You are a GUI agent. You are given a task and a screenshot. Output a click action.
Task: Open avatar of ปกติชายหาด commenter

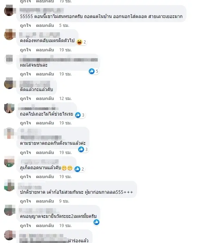tap(10, 185)
